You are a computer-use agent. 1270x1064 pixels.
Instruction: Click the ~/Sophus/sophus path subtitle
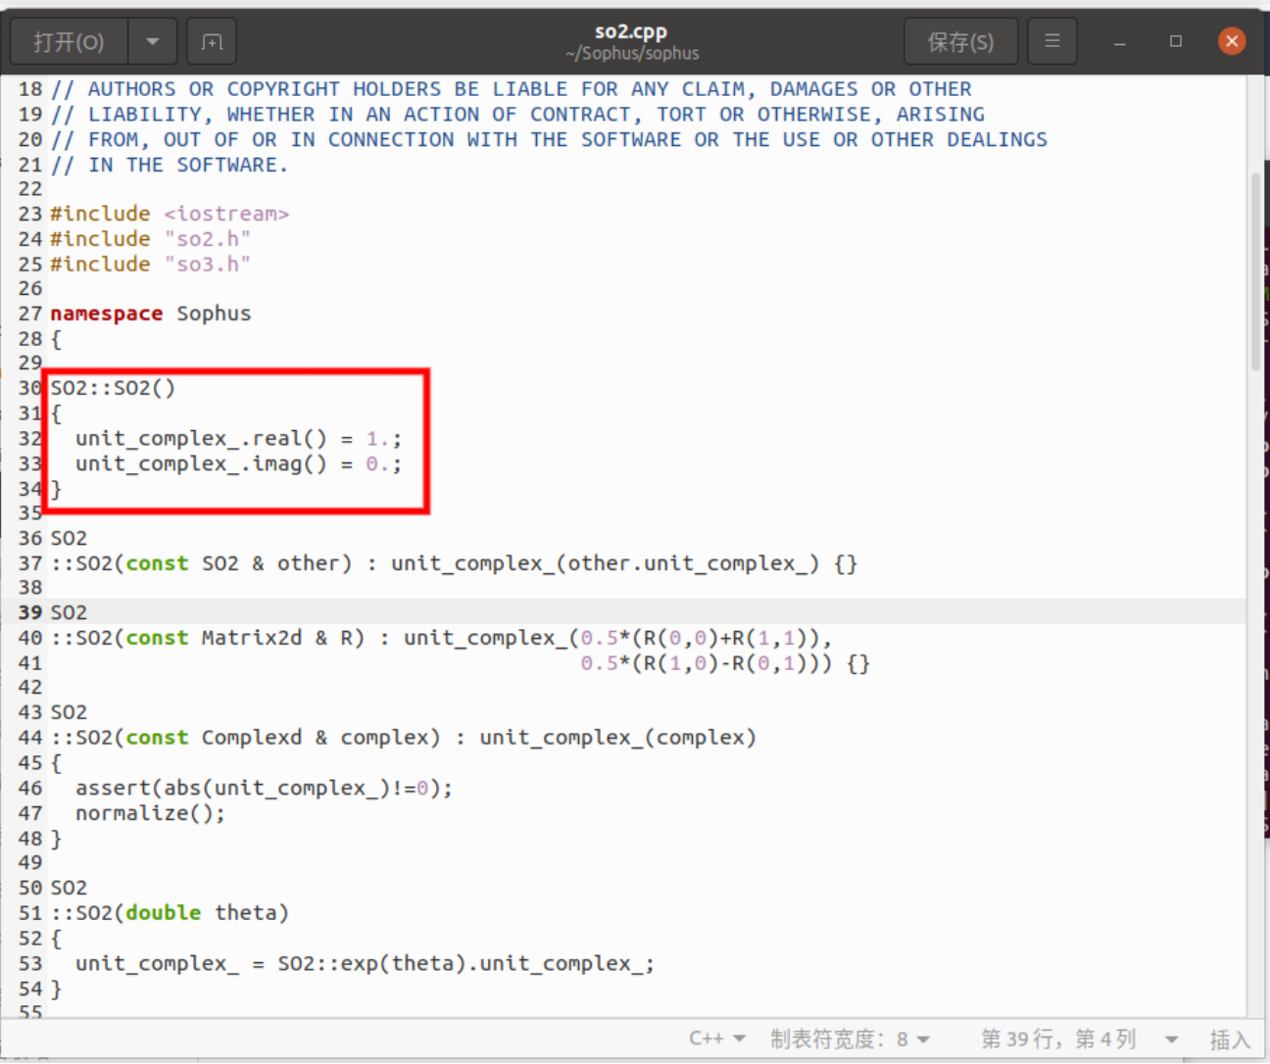[632, 53]
